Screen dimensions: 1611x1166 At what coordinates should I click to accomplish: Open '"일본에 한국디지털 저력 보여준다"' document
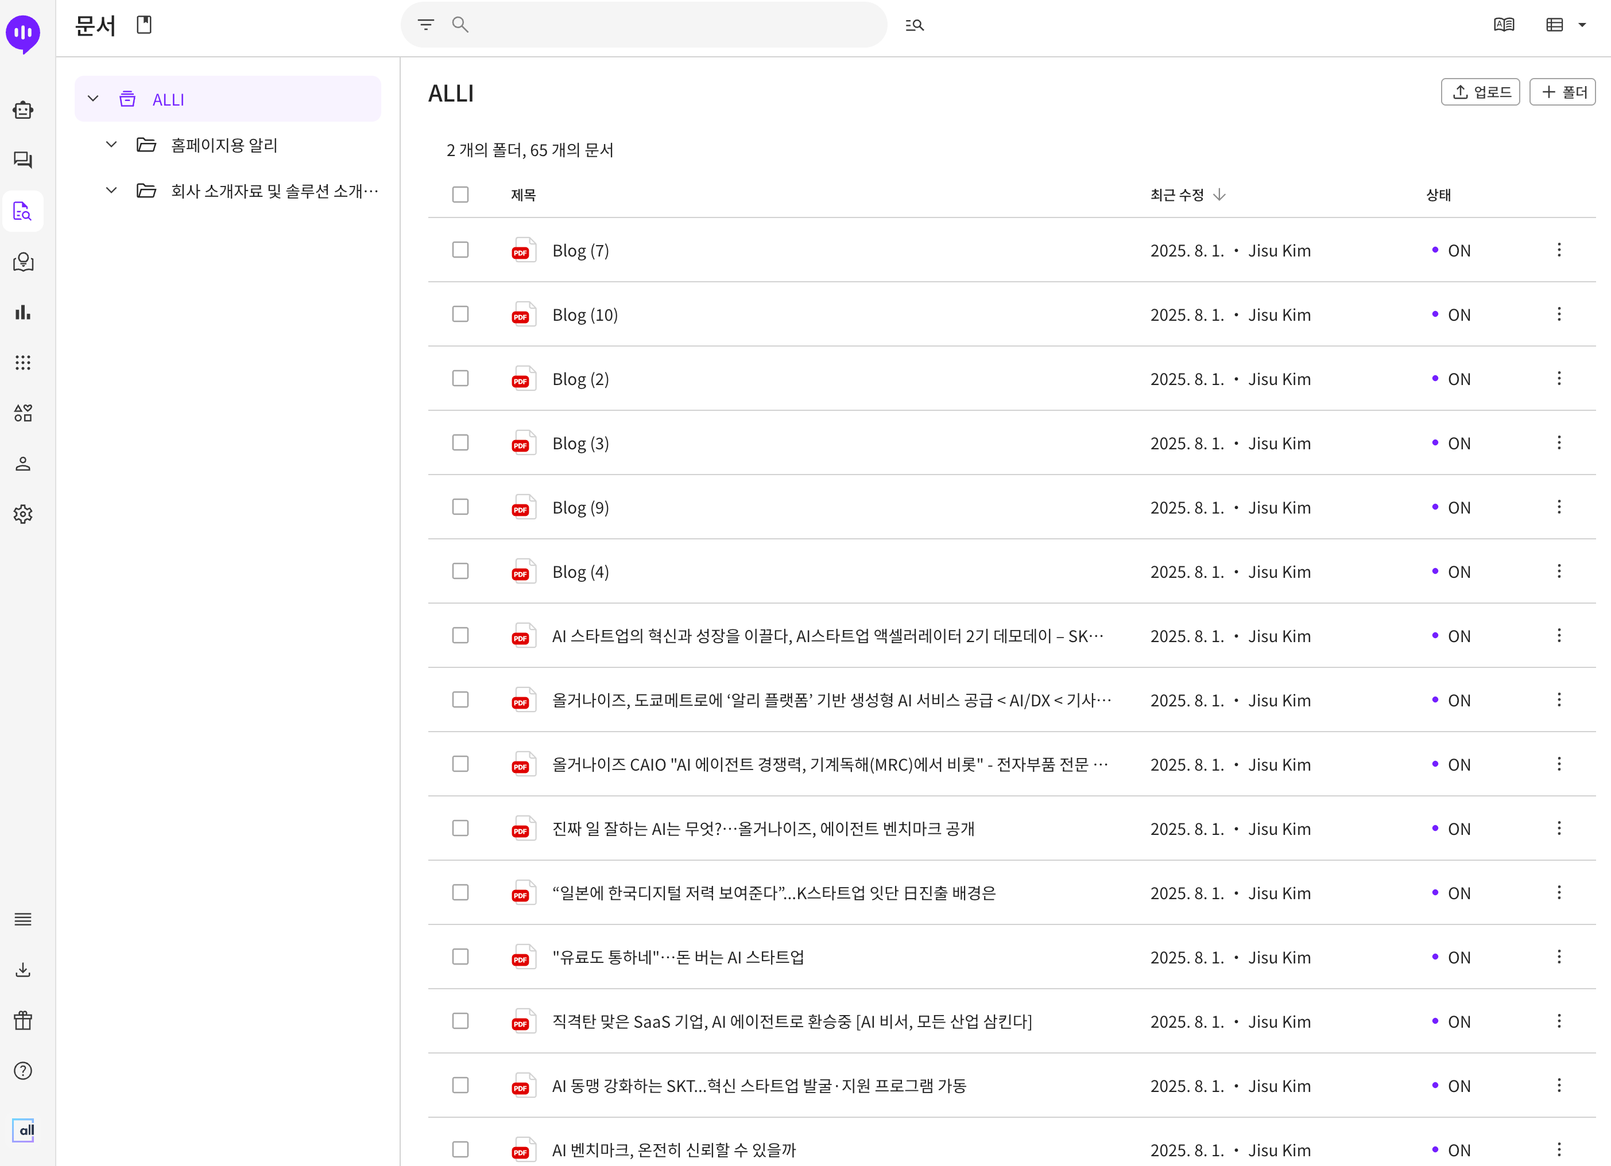click(773, 893)
